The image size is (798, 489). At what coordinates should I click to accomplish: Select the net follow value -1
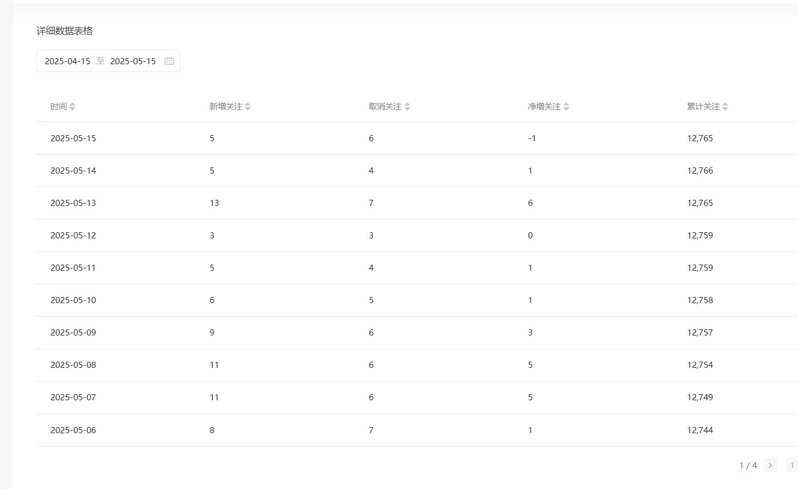pyautogui.click(x=532, y=138)
